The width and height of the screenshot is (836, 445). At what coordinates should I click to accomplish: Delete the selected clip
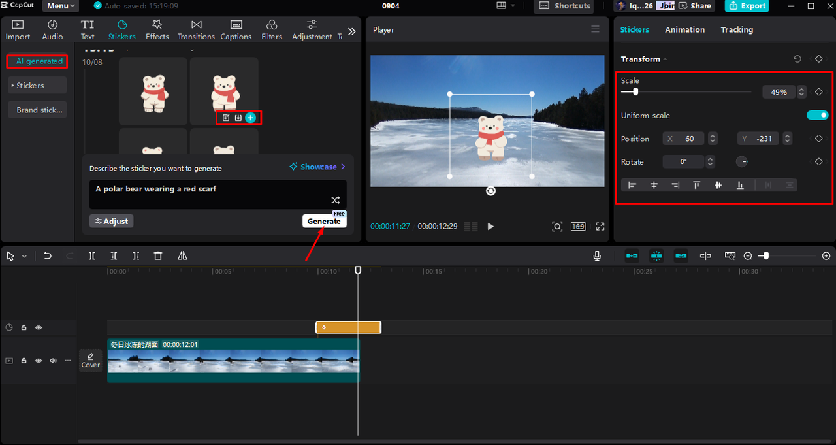pos(158,256)
